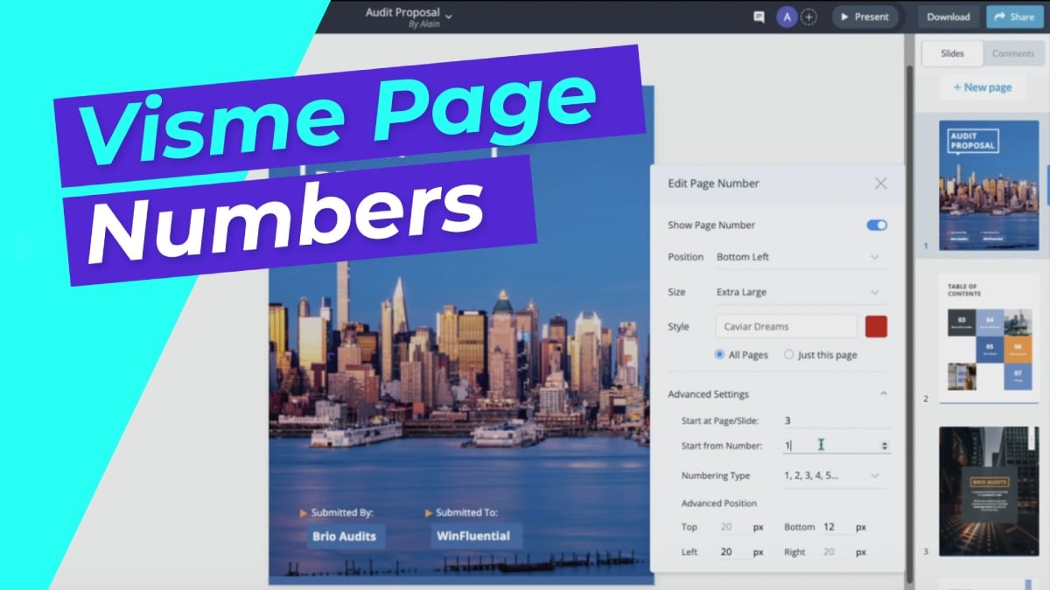Open the comments speech bubble icon

point(759,17)
